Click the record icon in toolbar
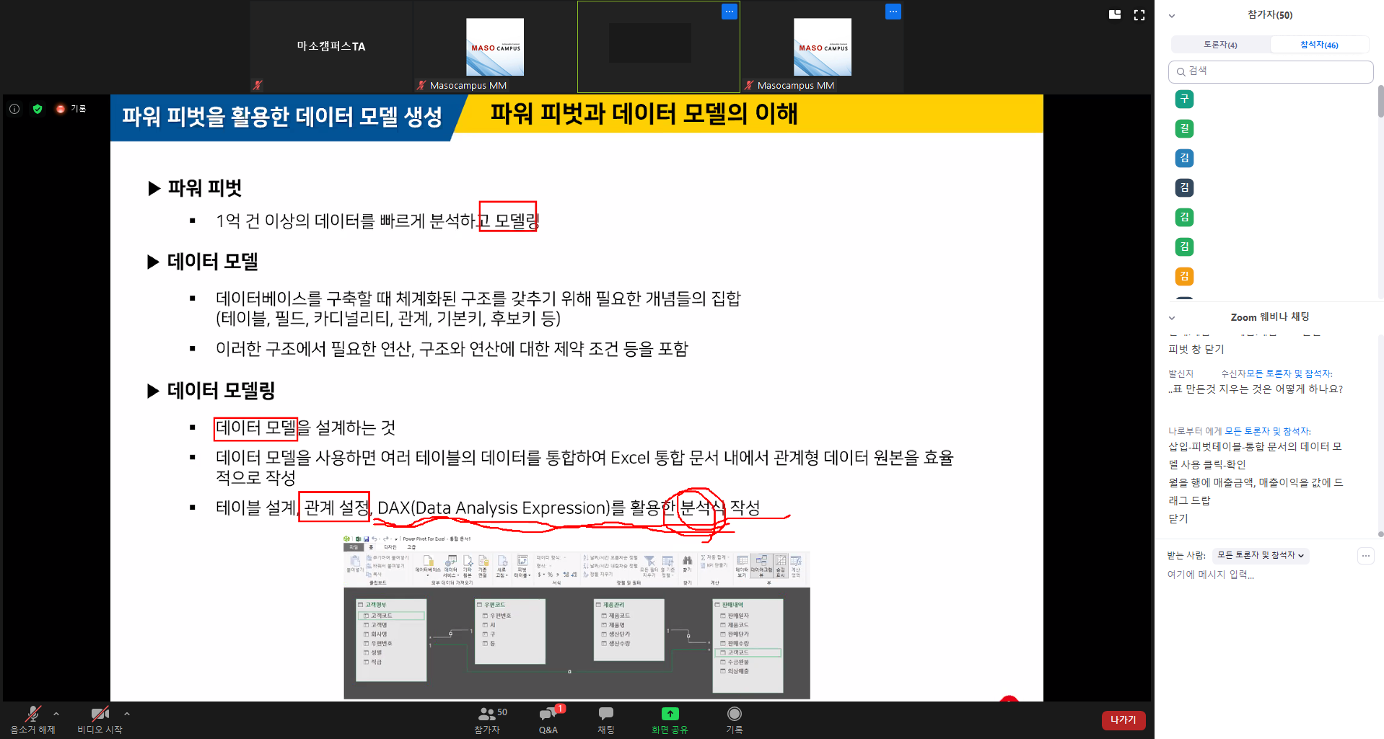Screen dimensions: 1384x739 [734, 714]
